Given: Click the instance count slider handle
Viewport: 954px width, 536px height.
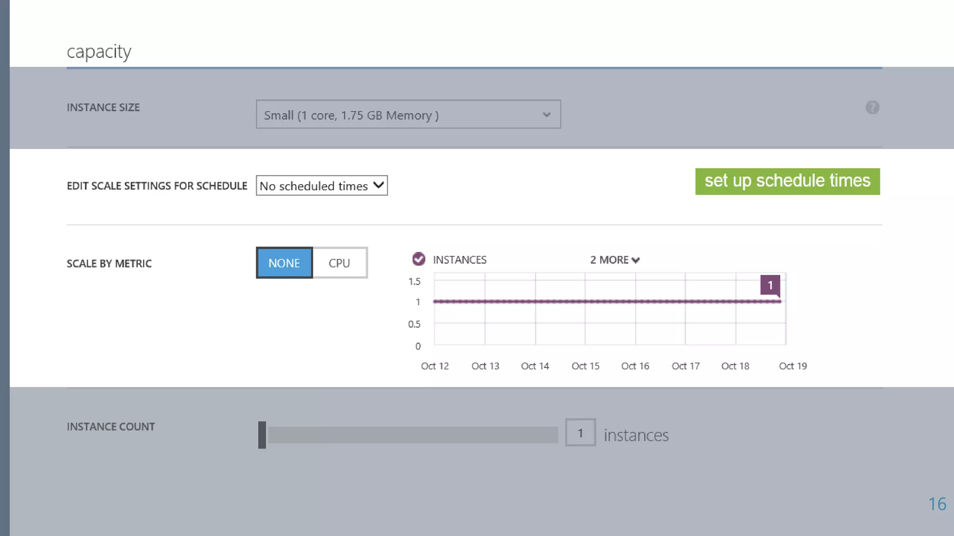Looking at the screenshot, I should pyautogui.click(x=262, y=435).
